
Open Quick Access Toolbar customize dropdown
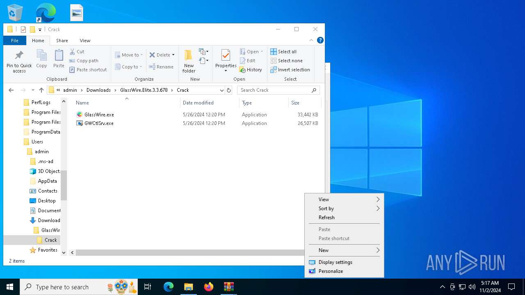coord(40,29)
